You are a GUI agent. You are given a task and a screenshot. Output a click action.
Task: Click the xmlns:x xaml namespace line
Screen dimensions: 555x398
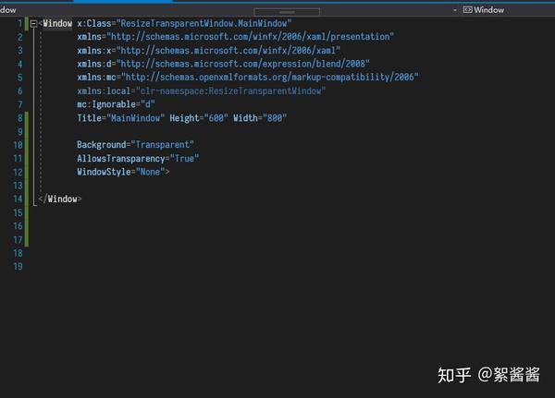208,51
